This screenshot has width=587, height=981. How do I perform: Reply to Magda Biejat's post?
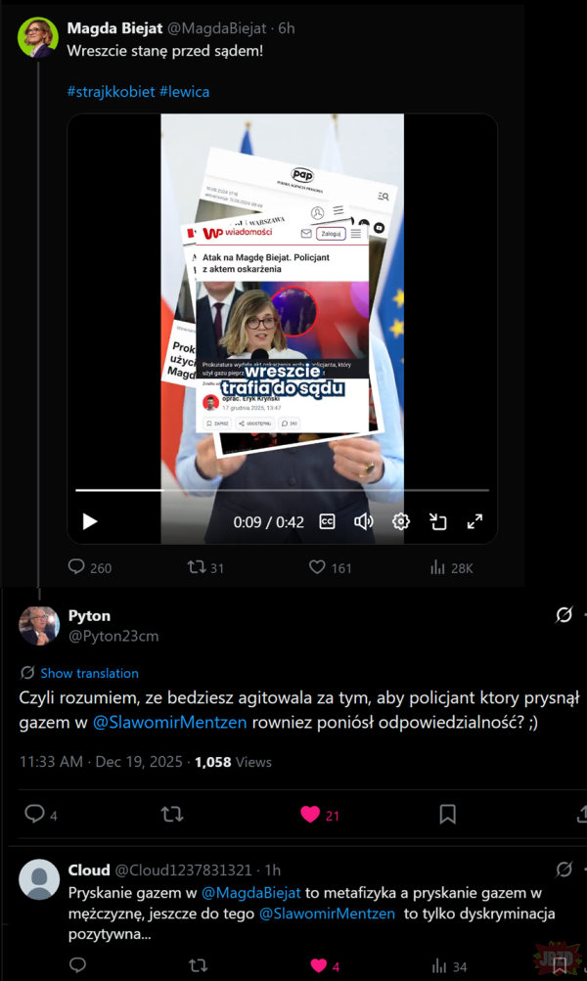(76, 567)
